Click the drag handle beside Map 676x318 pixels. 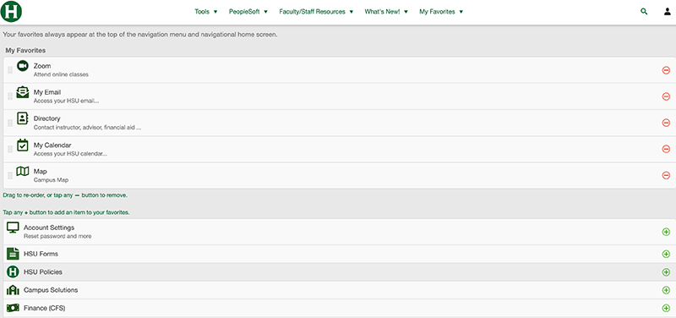pyautogui.click(x=10, y=176)
